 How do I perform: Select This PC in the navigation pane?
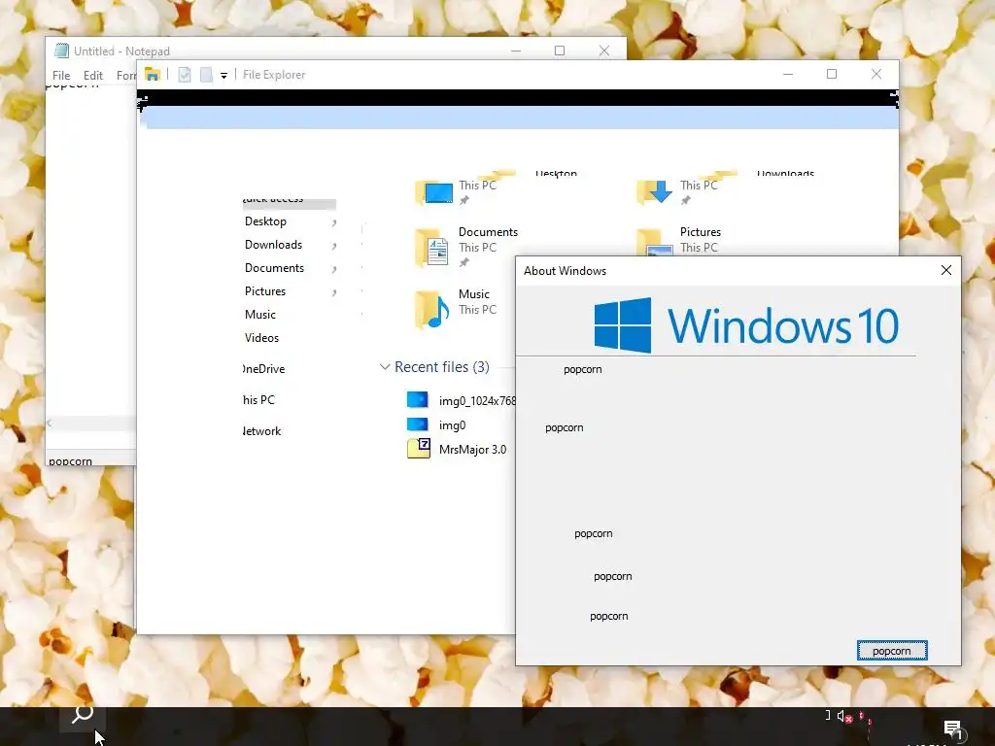(258, 400)
